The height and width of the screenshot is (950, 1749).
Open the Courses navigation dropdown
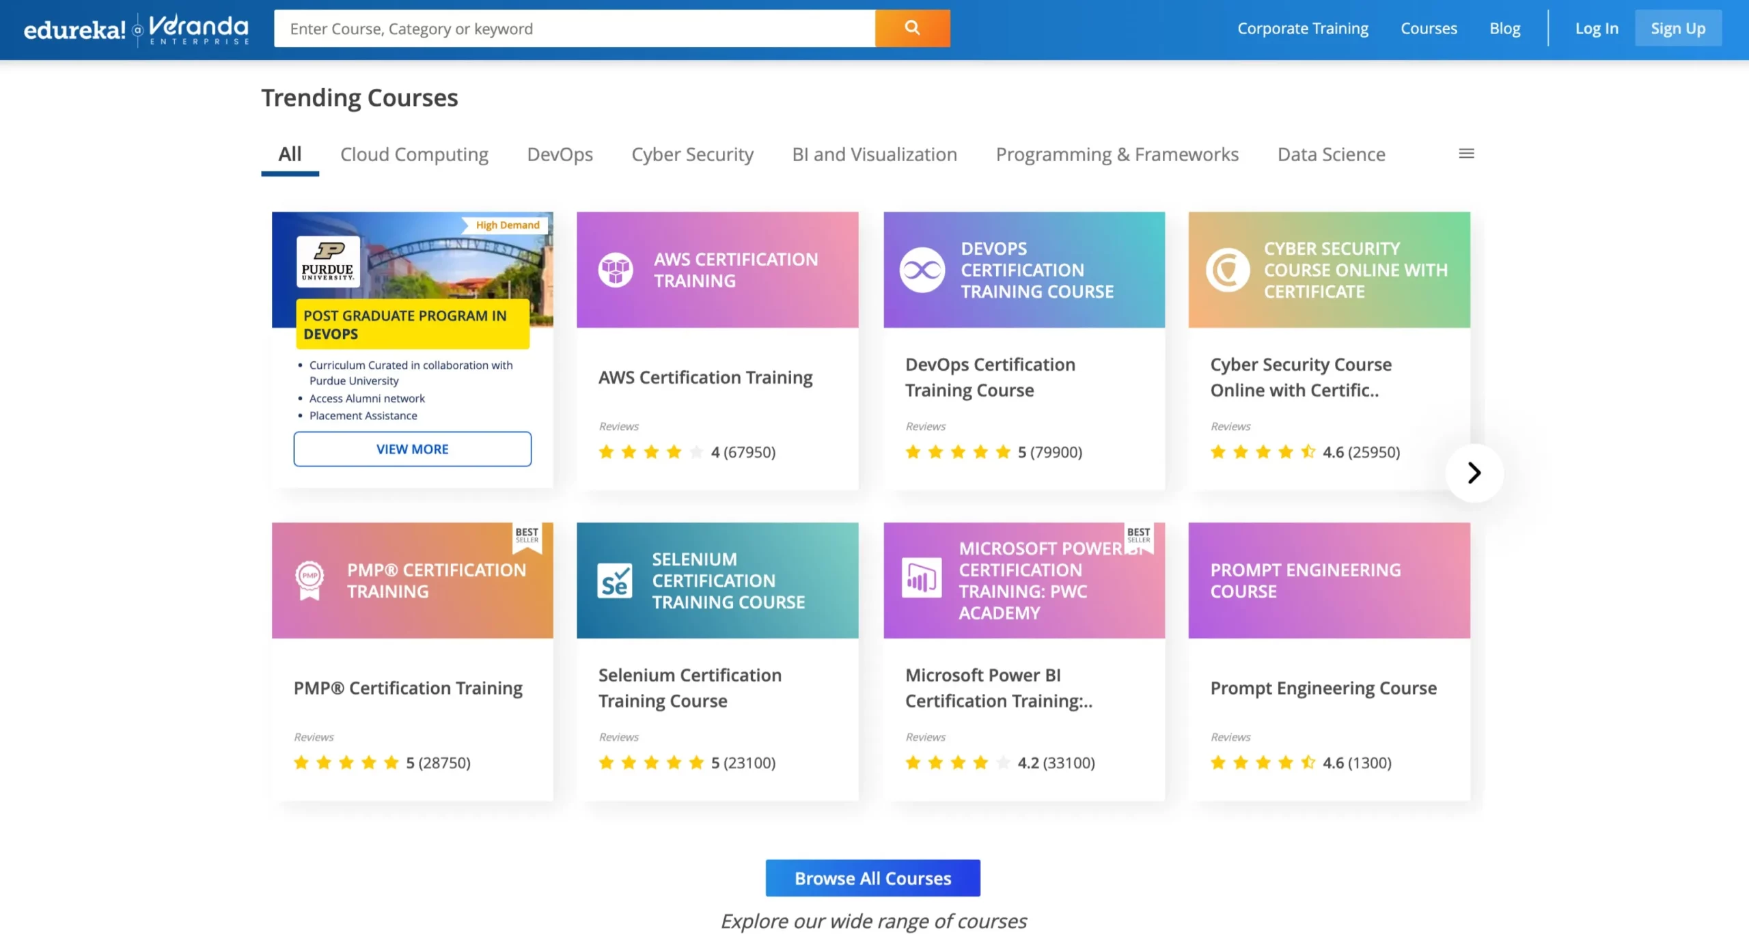[x=1429, y=27]
